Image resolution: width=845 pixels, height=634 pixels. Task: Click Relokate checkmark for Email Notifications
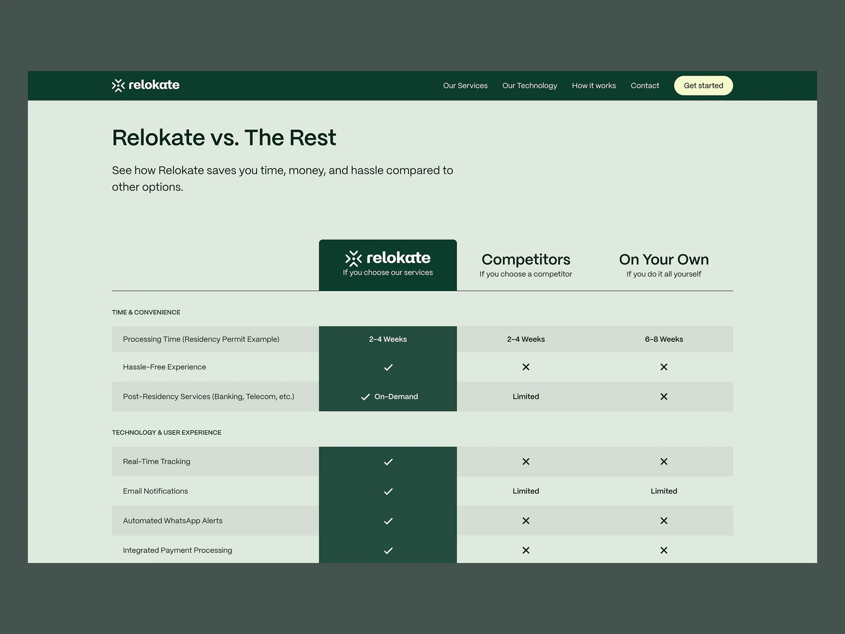388,491
